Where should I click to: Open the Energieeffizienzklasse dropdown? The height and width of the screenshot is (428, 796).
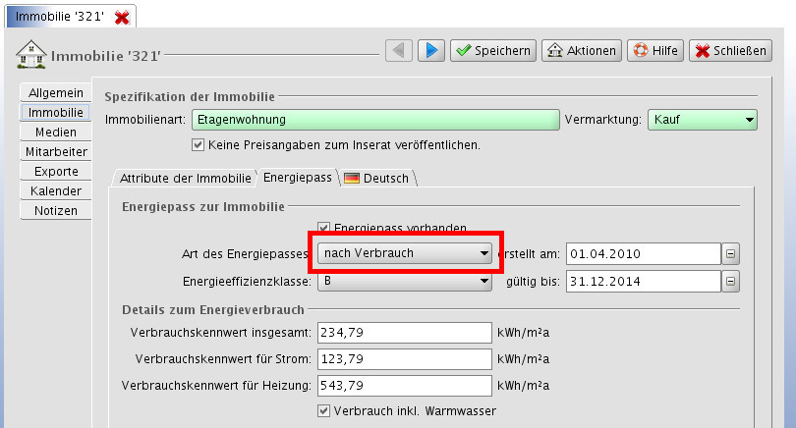tap(404, 282)
